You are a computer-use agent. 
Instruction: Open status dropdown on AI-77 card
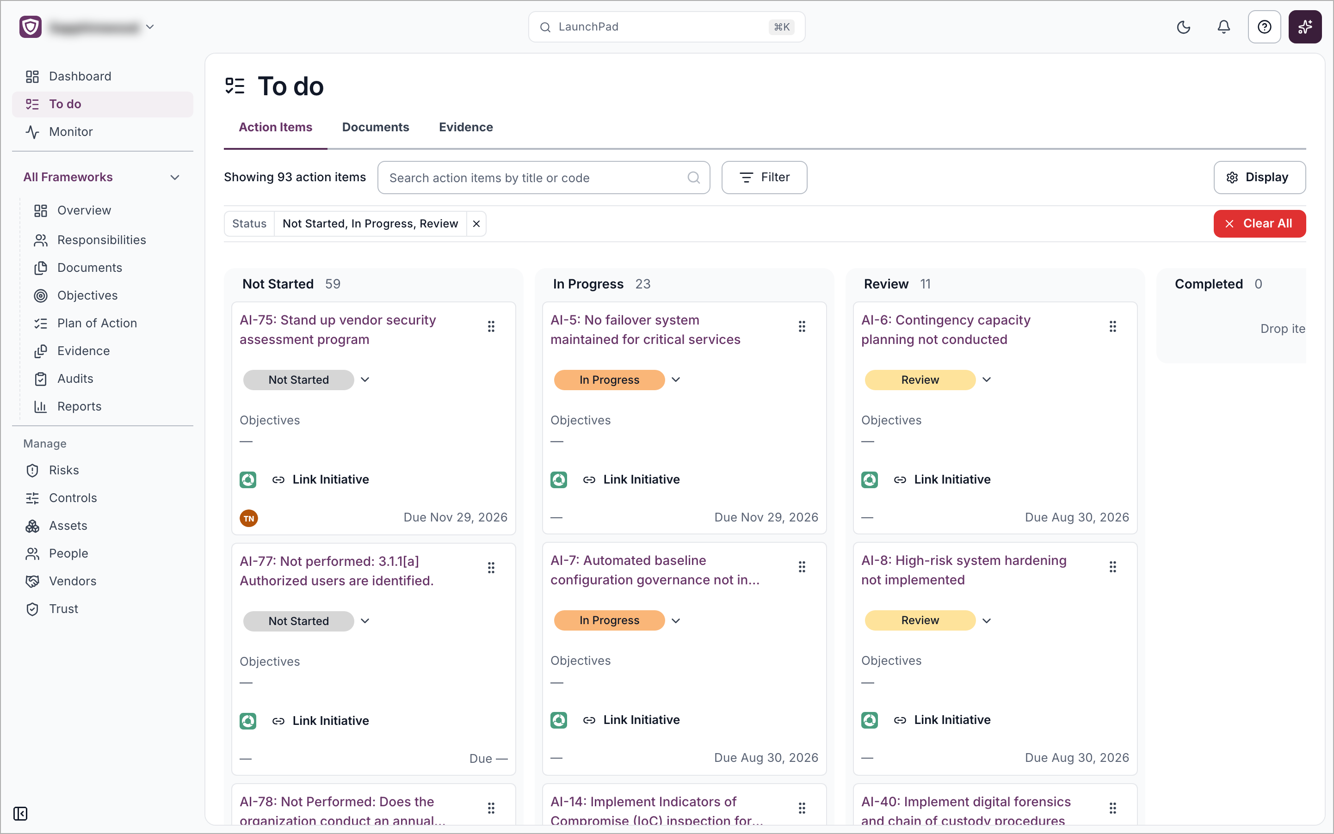click(x=365, y=620)
